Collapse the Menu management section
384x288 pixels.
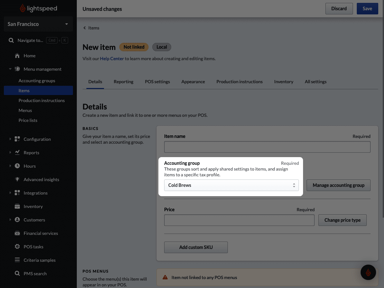click(x=10, y=69)
